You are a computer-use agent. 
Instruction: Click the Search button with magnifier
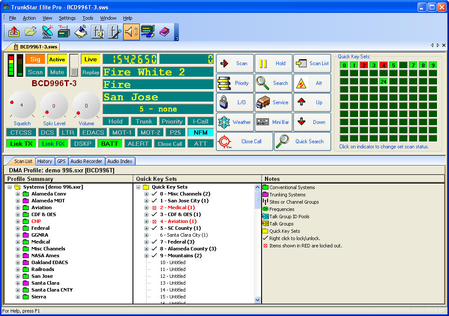point(274,83)
